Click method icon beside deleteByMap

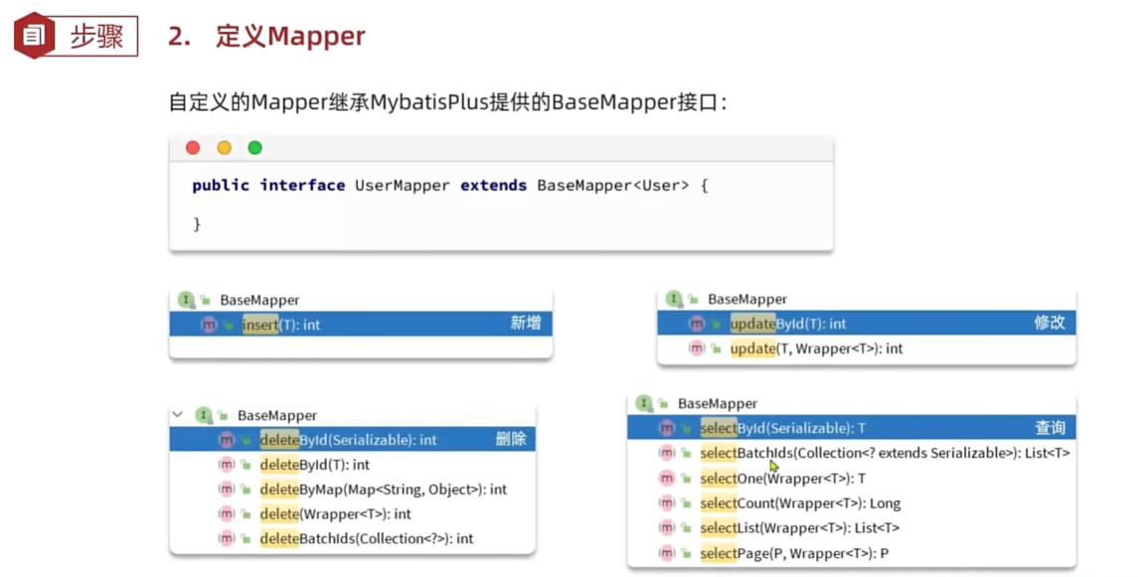(227, 490)
